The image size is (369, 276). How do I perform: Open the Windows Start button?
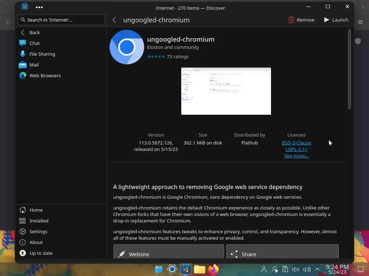click(159, 269)
